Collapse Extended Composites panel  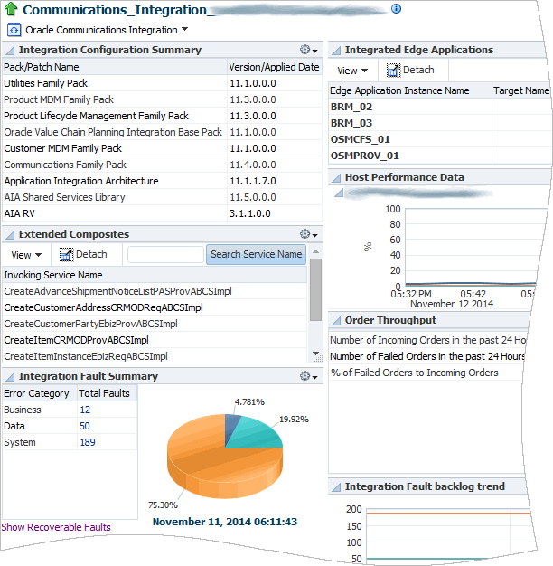10,235
